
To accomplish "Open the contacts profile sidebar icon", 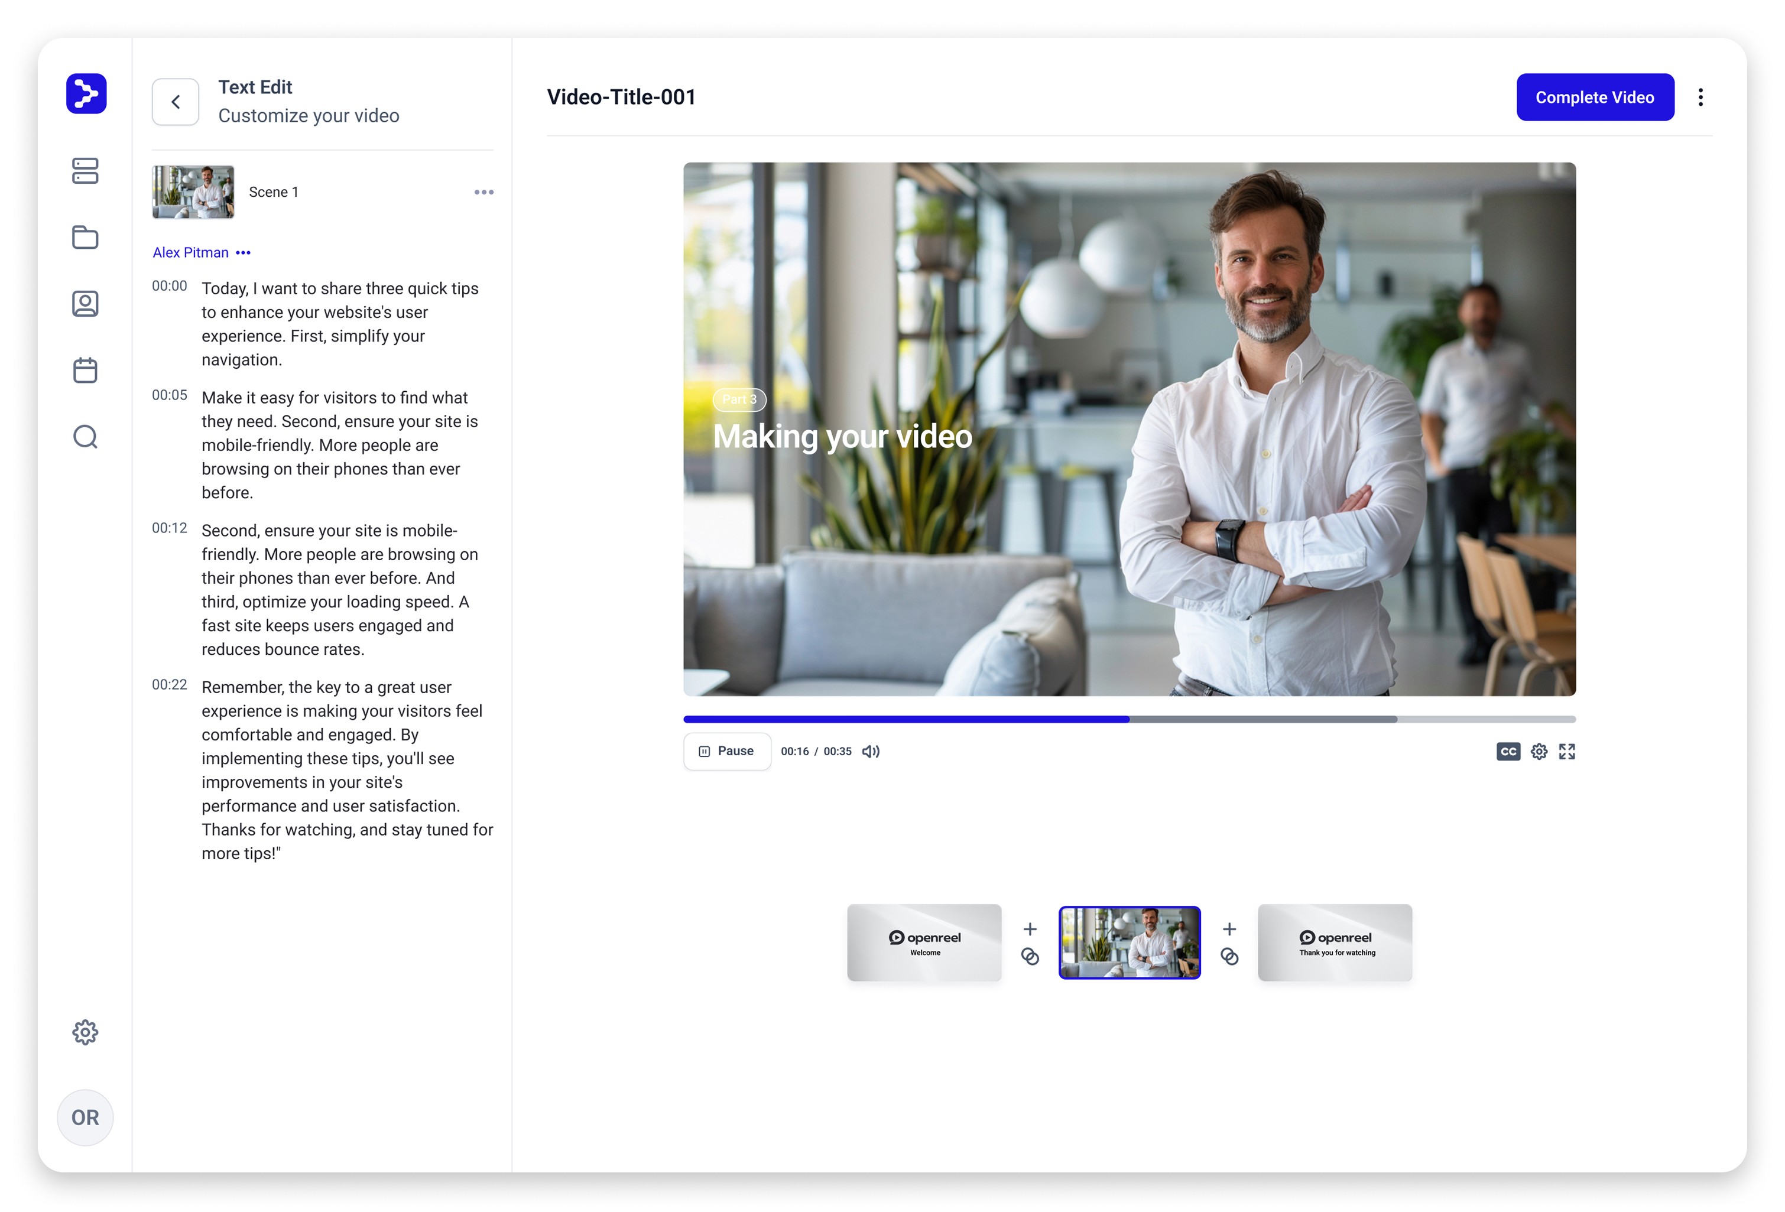I will [85, 303].
